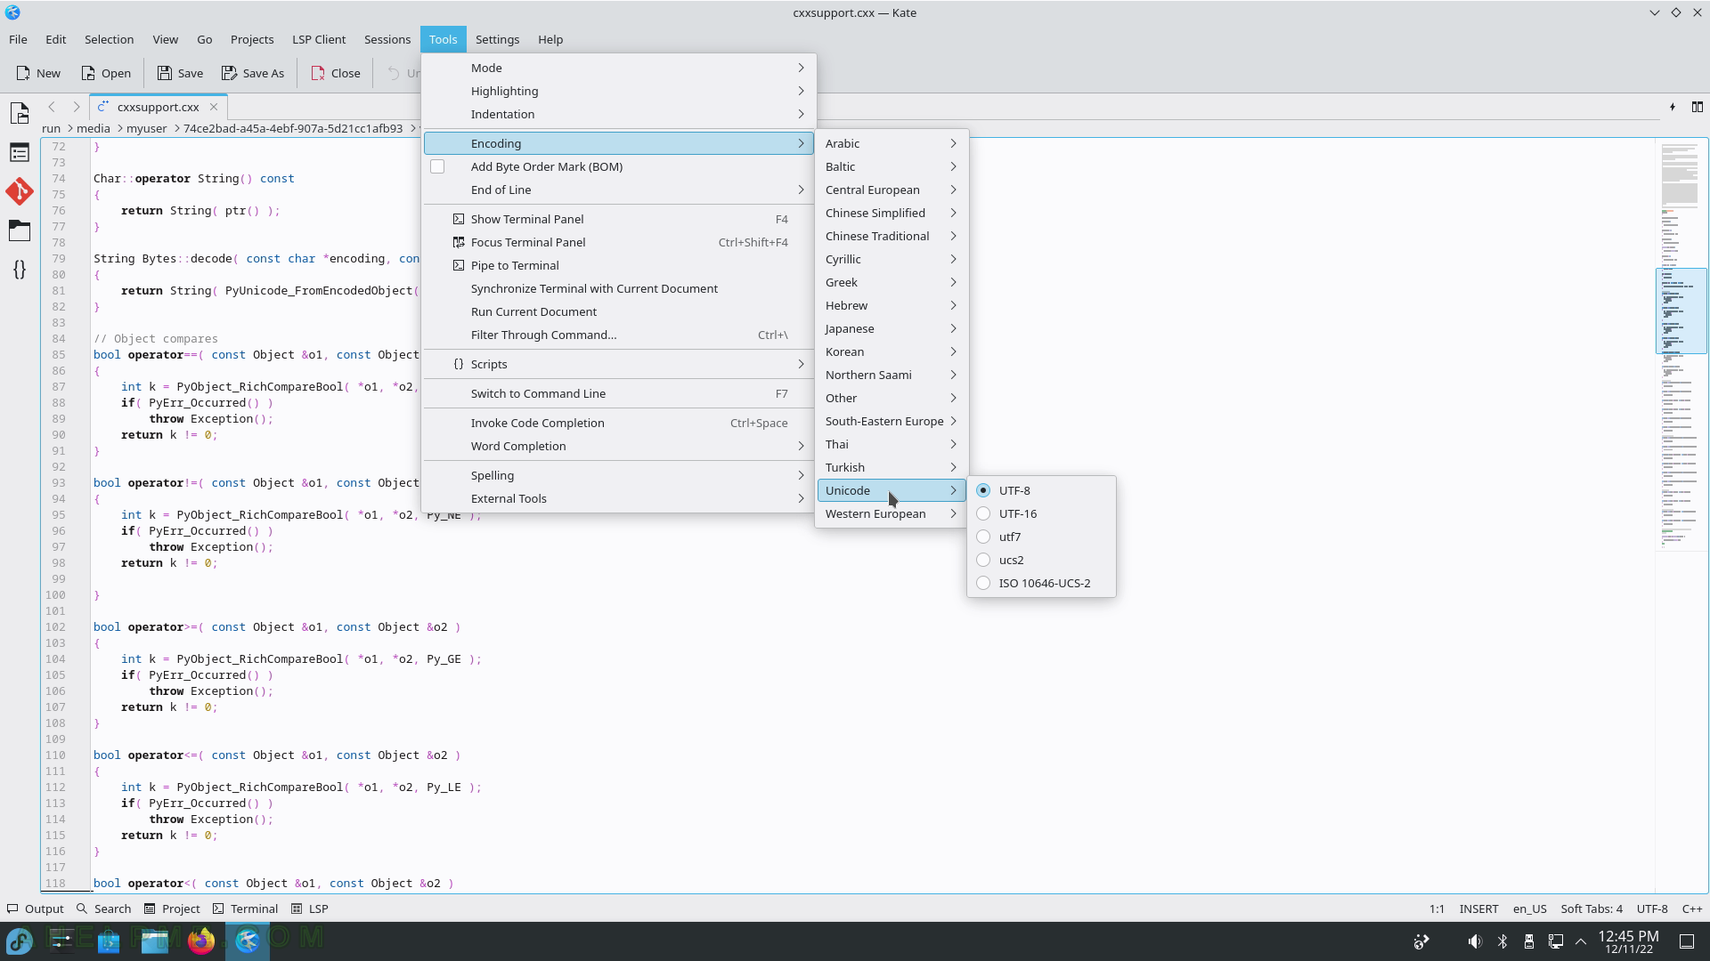Click Invoke Code Completion entry
Screen dimensions: 1710x961
(619, 423)
